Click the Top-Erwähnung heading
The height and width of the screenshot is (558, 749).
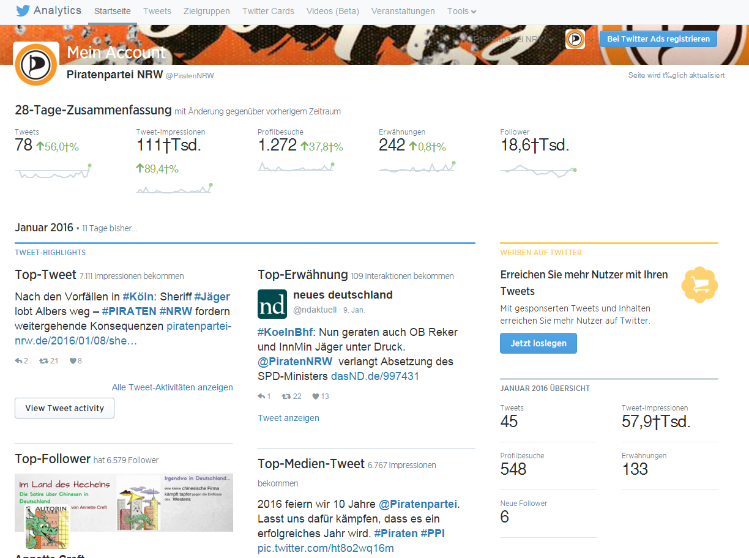click(303, 275)
